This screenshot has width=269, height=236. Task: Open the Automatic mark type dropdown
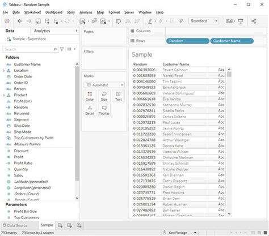(x=104, y=85)
